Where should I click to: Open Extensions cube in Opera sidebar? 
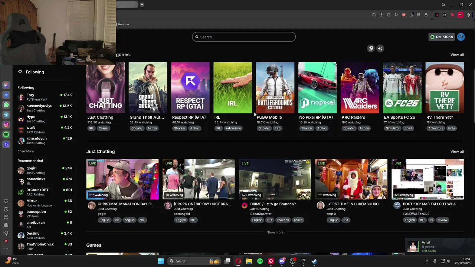pyautogui.click(x=6, y=217)
